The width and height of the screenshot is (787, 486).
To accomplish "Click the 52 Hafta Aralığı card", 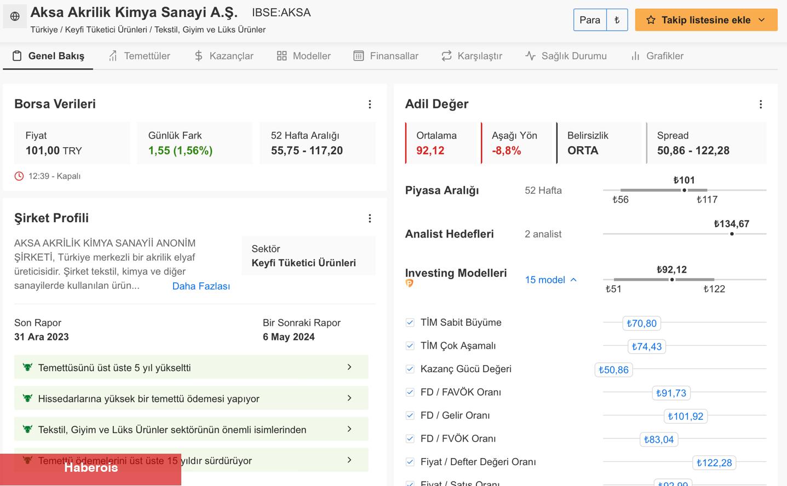I will 318,143.
